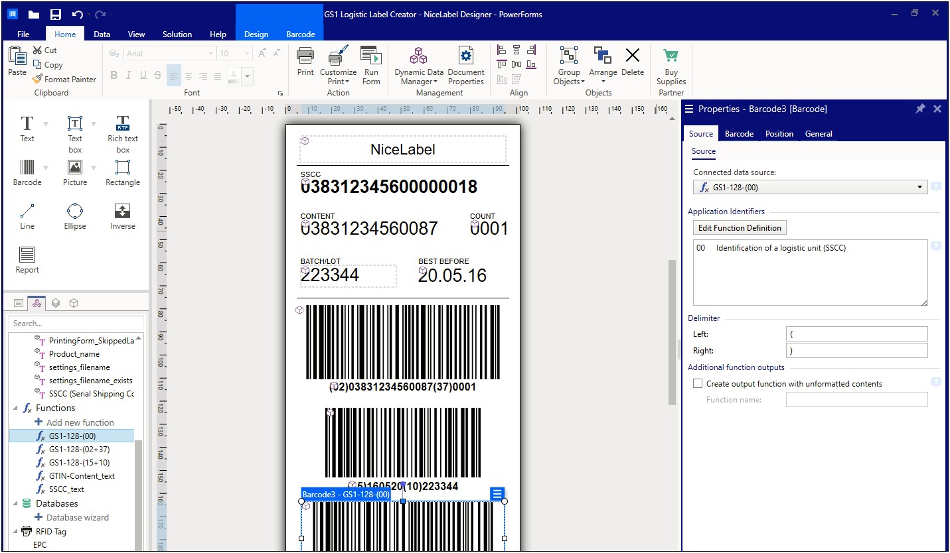
Task: Click the Buy Supplies cart icon
Action: 671,56
